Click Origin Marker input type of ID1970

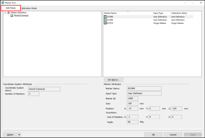click(160, 23)
